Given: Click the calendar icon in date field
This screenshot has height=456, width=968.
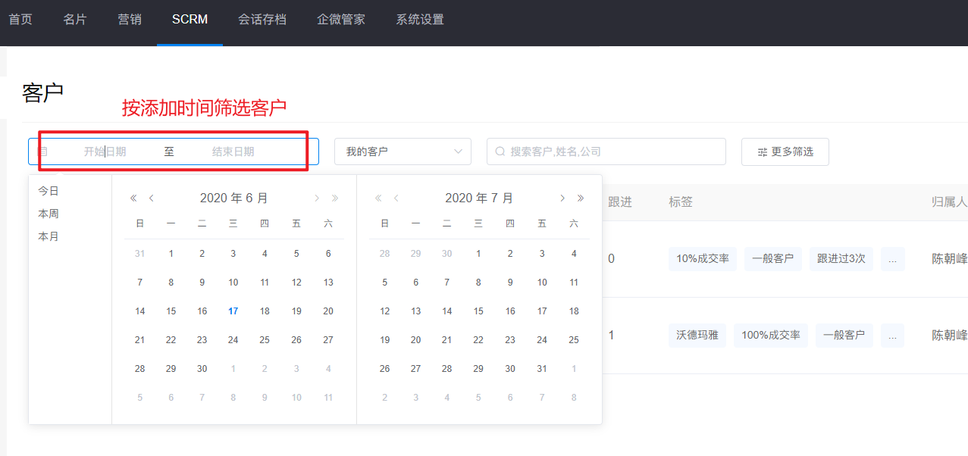Looking at the screenshot, I should click(x=43, y=151).
